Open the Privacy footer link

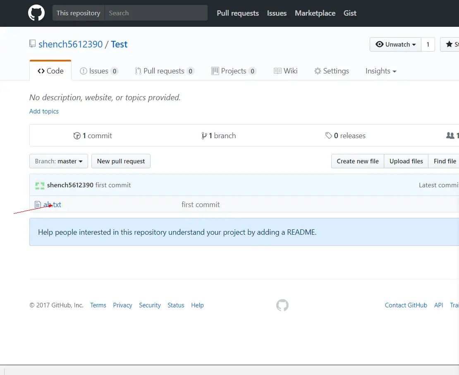pos(123,305)
